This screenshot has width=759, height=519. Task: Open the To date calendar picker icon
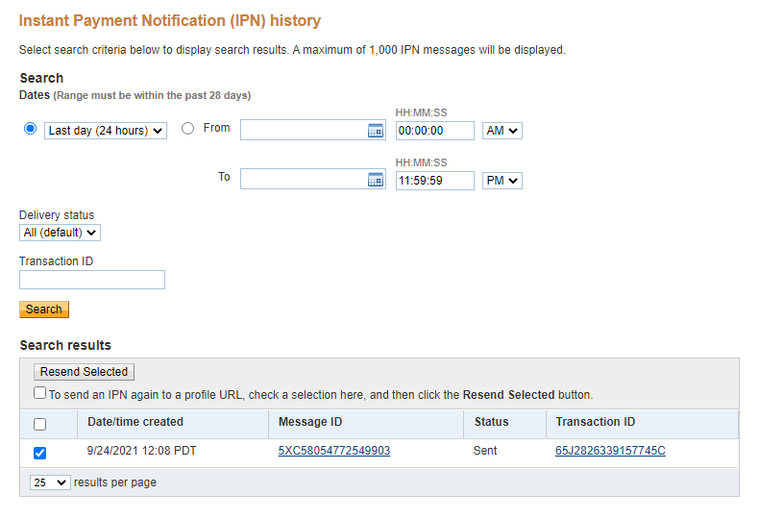coord(376,180)
